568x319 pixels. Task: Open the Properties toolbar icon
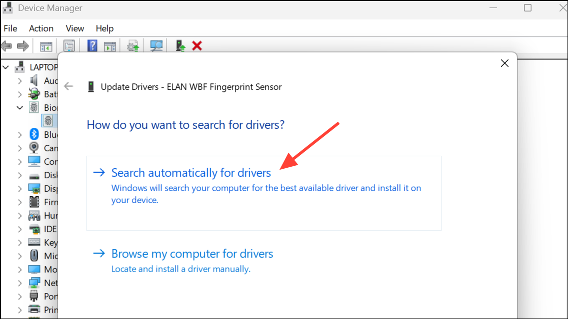[69, 46]
